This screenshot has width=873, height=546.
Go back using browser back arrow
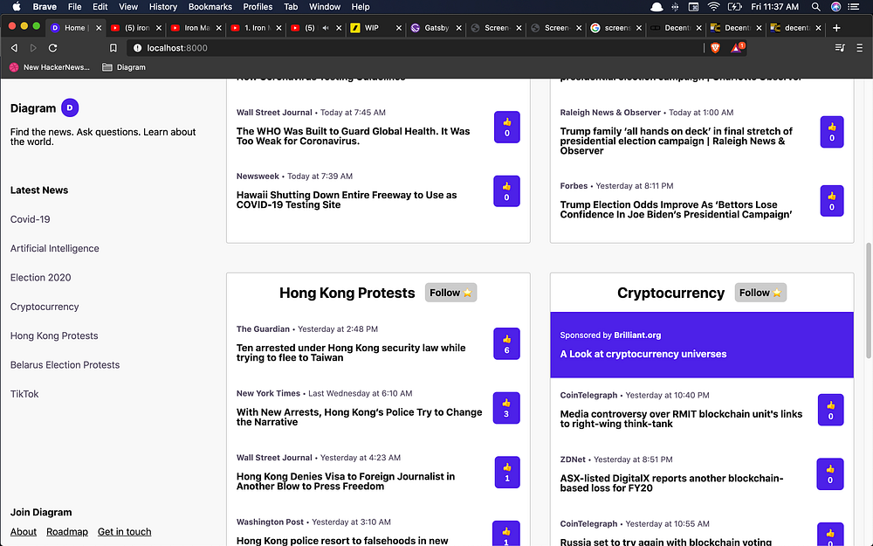click(15, 48)
